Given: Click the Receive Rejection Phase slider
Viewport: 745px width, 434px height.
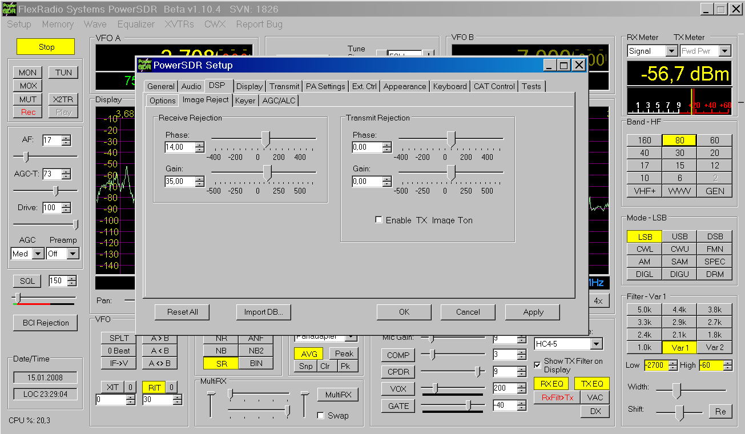Looking at the screenshot, I should pyautogui.click(x=265, y=138).
